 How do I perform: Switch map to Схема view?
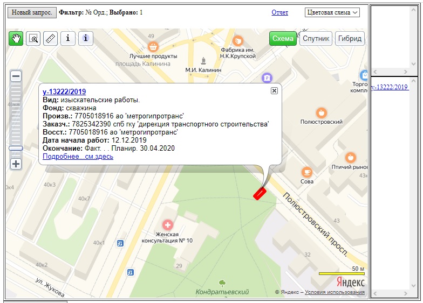(x=283, y=39)
